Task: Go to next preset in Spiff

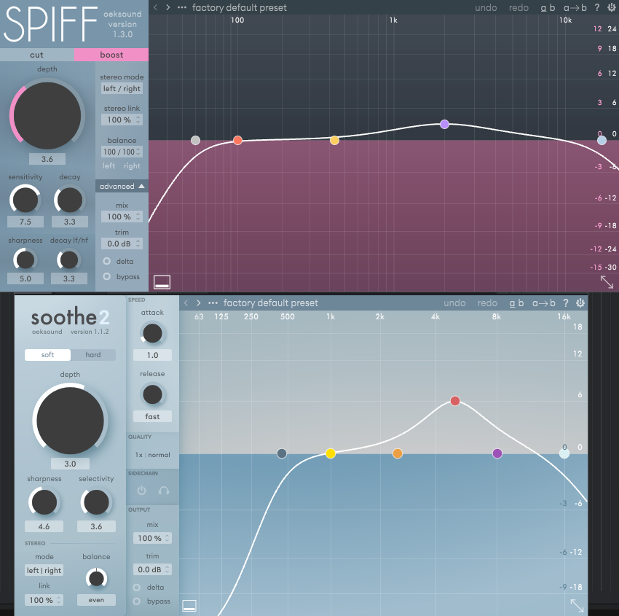Action: click(167, 7)
